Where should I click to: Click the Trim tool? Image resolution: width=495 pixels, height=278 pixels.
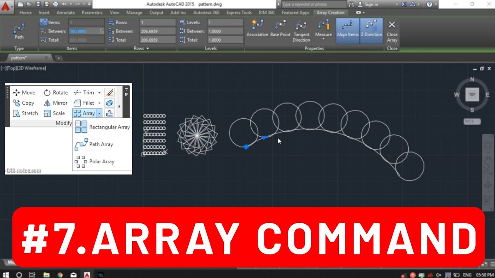(84, 93)
